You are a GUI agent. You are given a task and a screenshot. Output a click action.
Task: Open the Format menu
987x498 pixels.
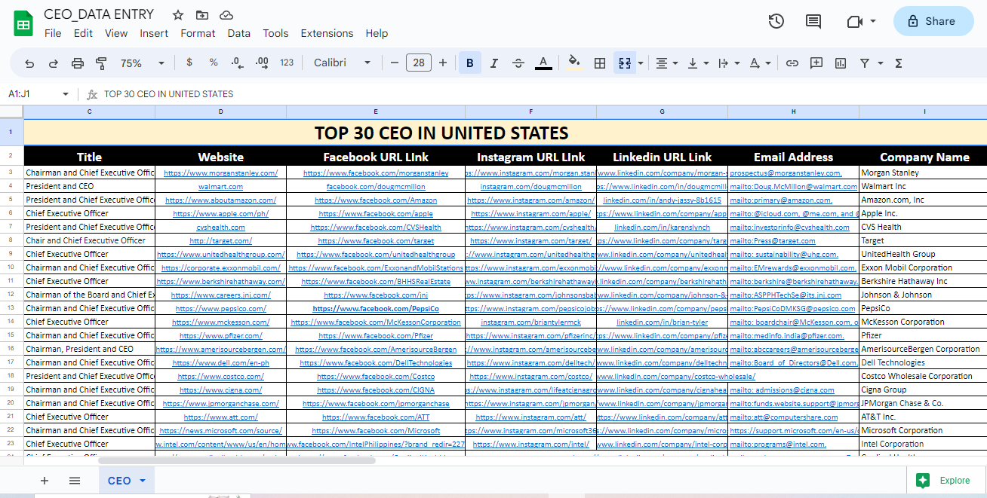[x=198, y=33]
